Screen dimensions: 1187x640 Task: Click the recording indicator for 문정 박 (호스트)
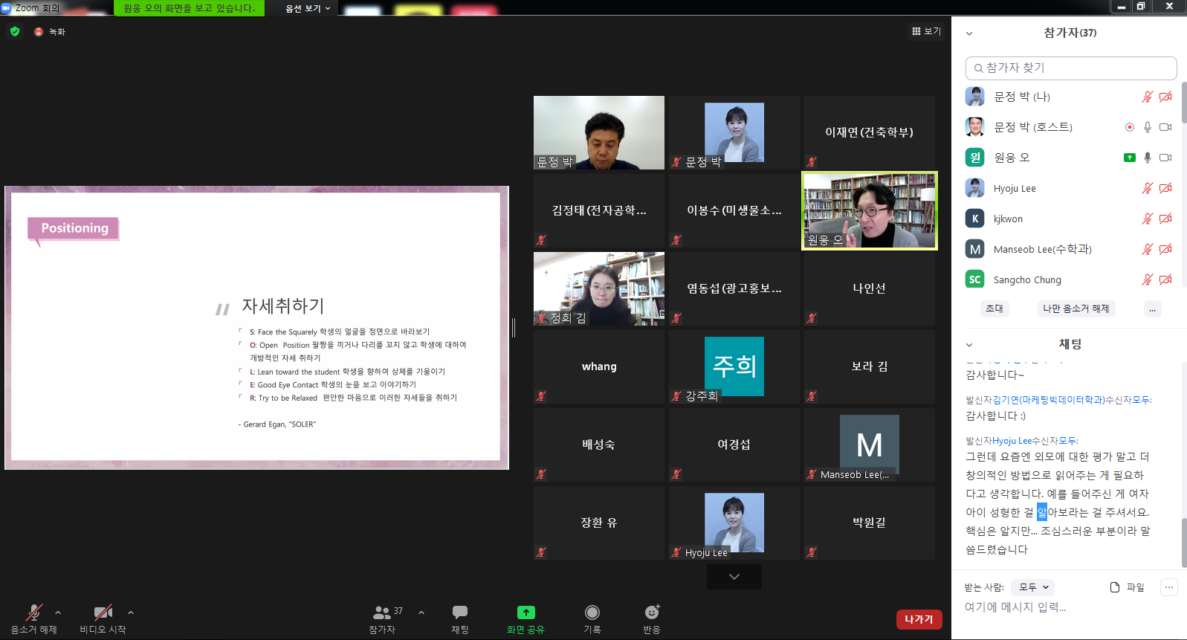[1130, 127]
